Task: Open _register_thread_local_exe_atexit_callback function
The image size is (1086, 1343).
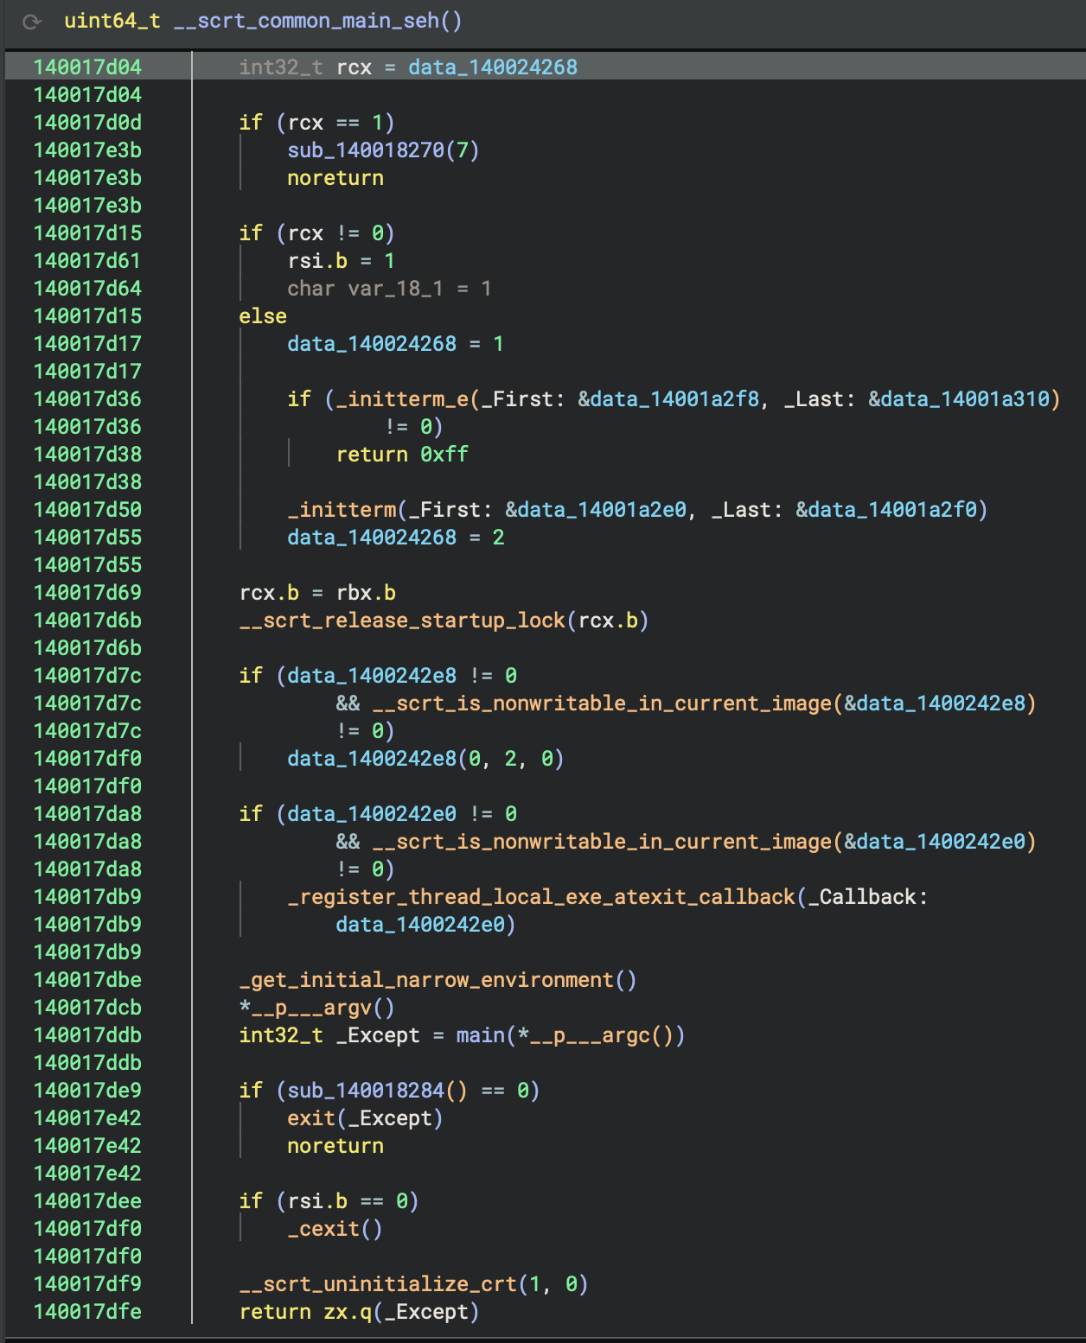Action: tap(541, 897)
